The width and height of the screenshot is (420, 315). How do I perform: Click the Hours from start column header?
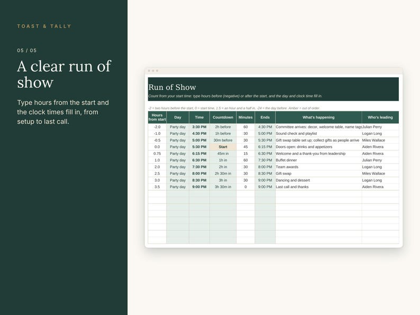click(157, 117)
